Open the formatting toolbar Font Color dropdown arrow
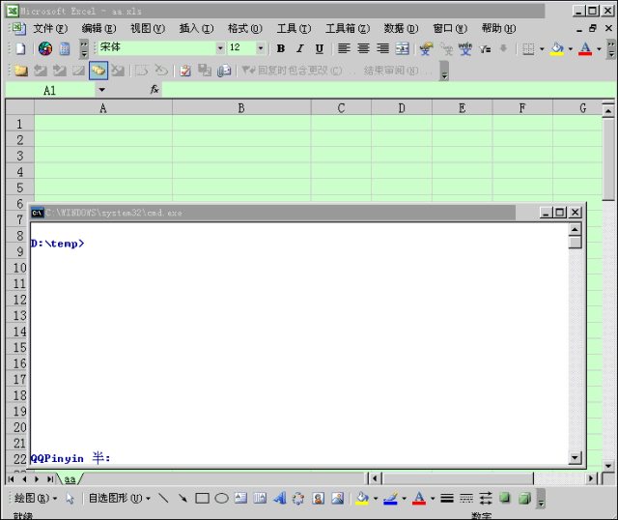Screen dimensions: 618x520 (x=599, y=48)
